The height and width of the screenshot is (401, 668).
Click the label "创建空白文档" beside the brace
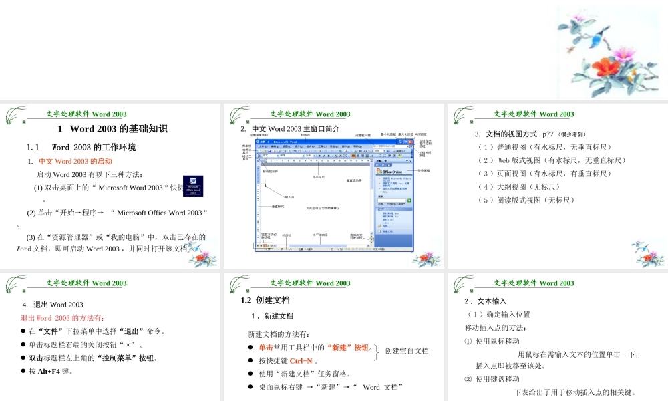click(x=407, y=351)
